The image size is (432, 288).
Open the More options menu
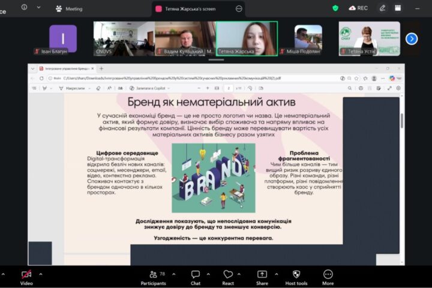point(328,275)
